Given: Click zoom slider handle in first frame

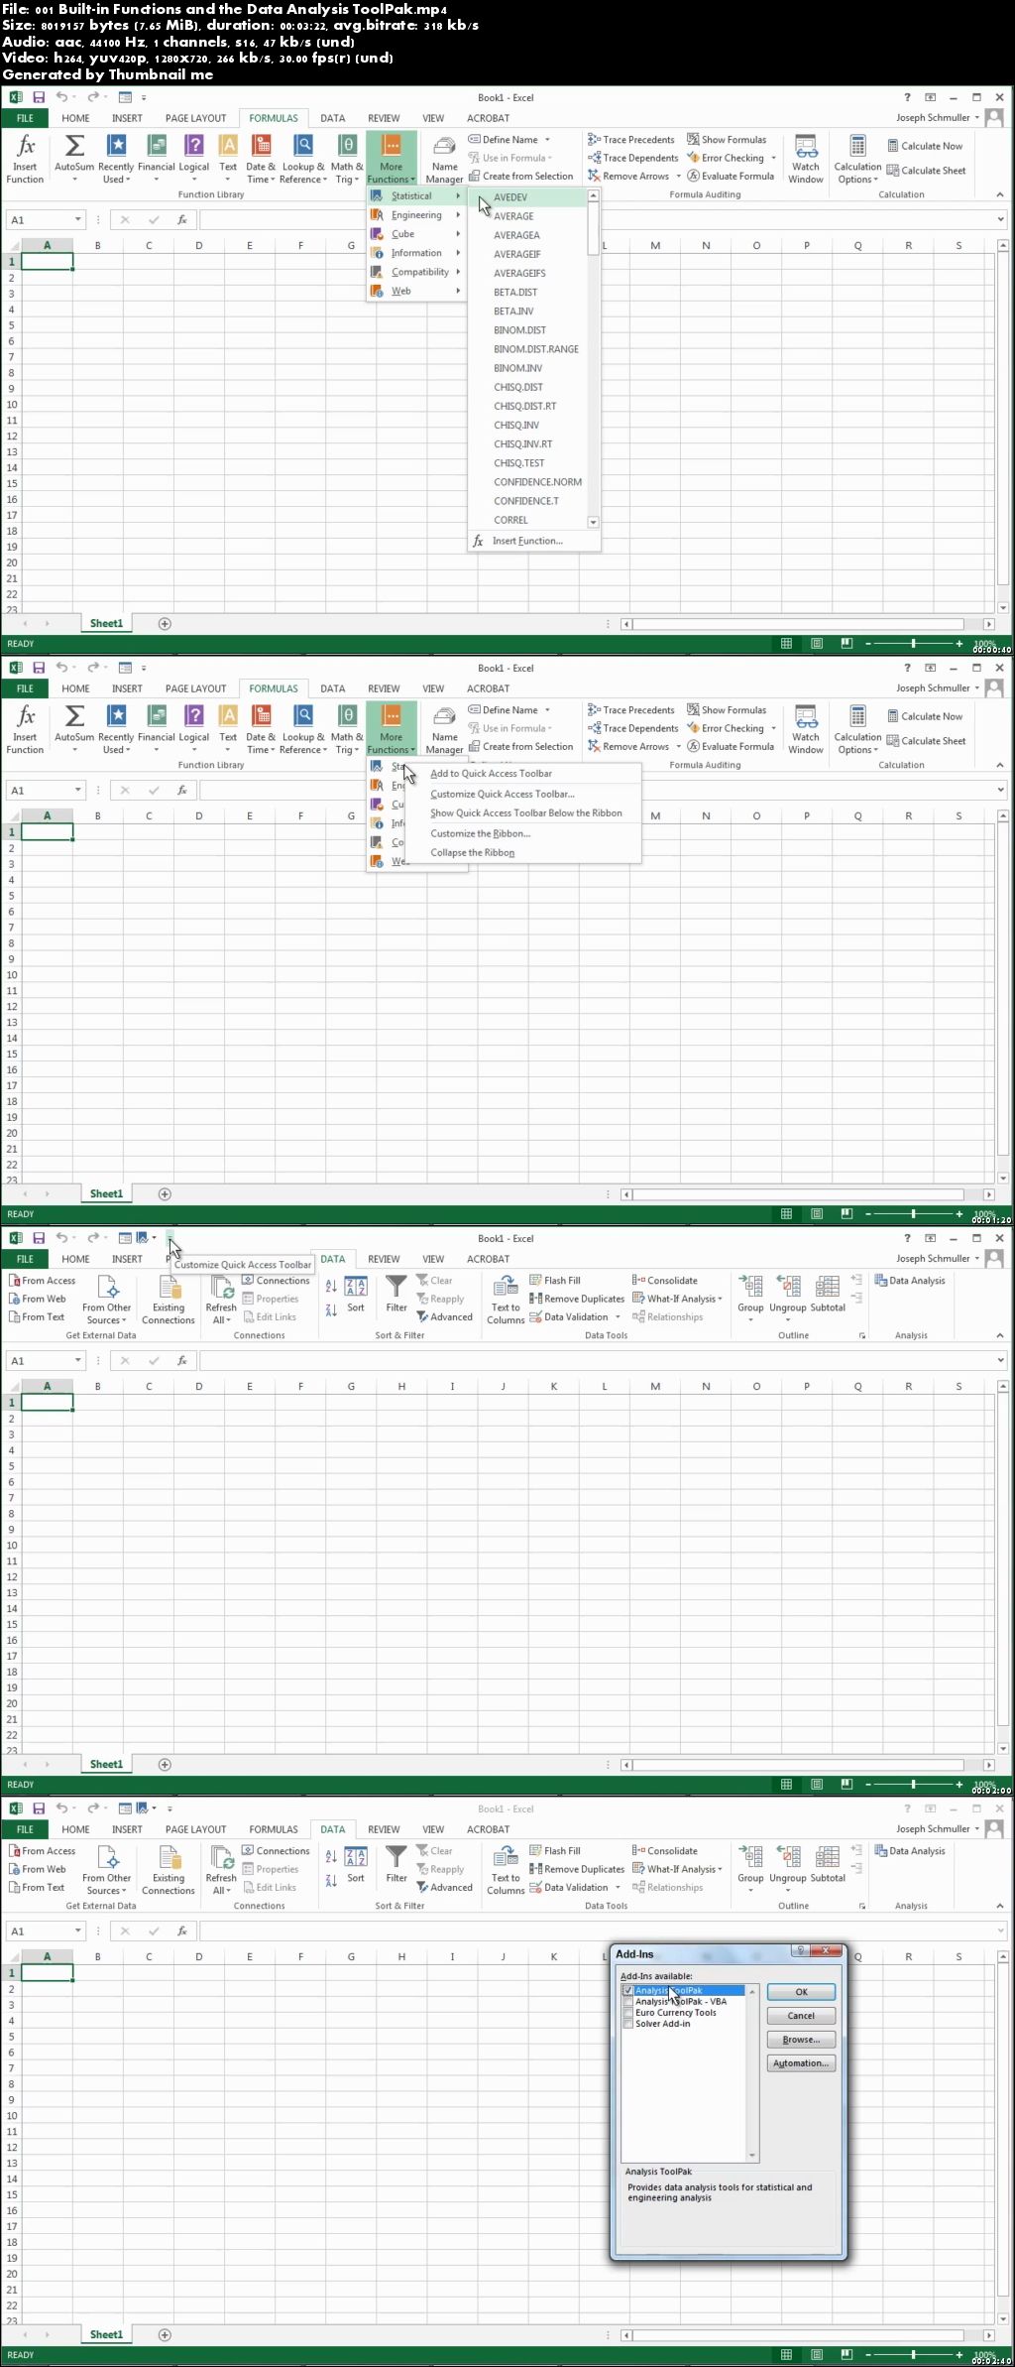Looking at the screenshot, I should click(x=913, y=644).
